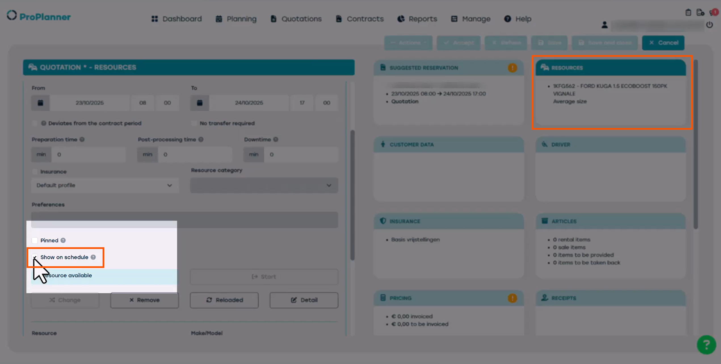Viewport: 721px width, 364px height.
Task: Open the Insurance Default profile dropdown
Action: (105, 185)
